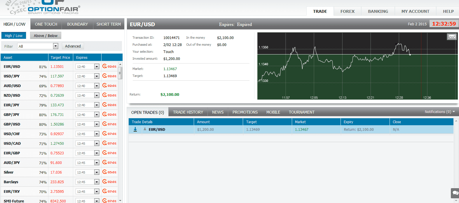Screen dimensions: 459x203
Task: Click the timer icon in USD/CHF row
Action: (x=104, y=133)
